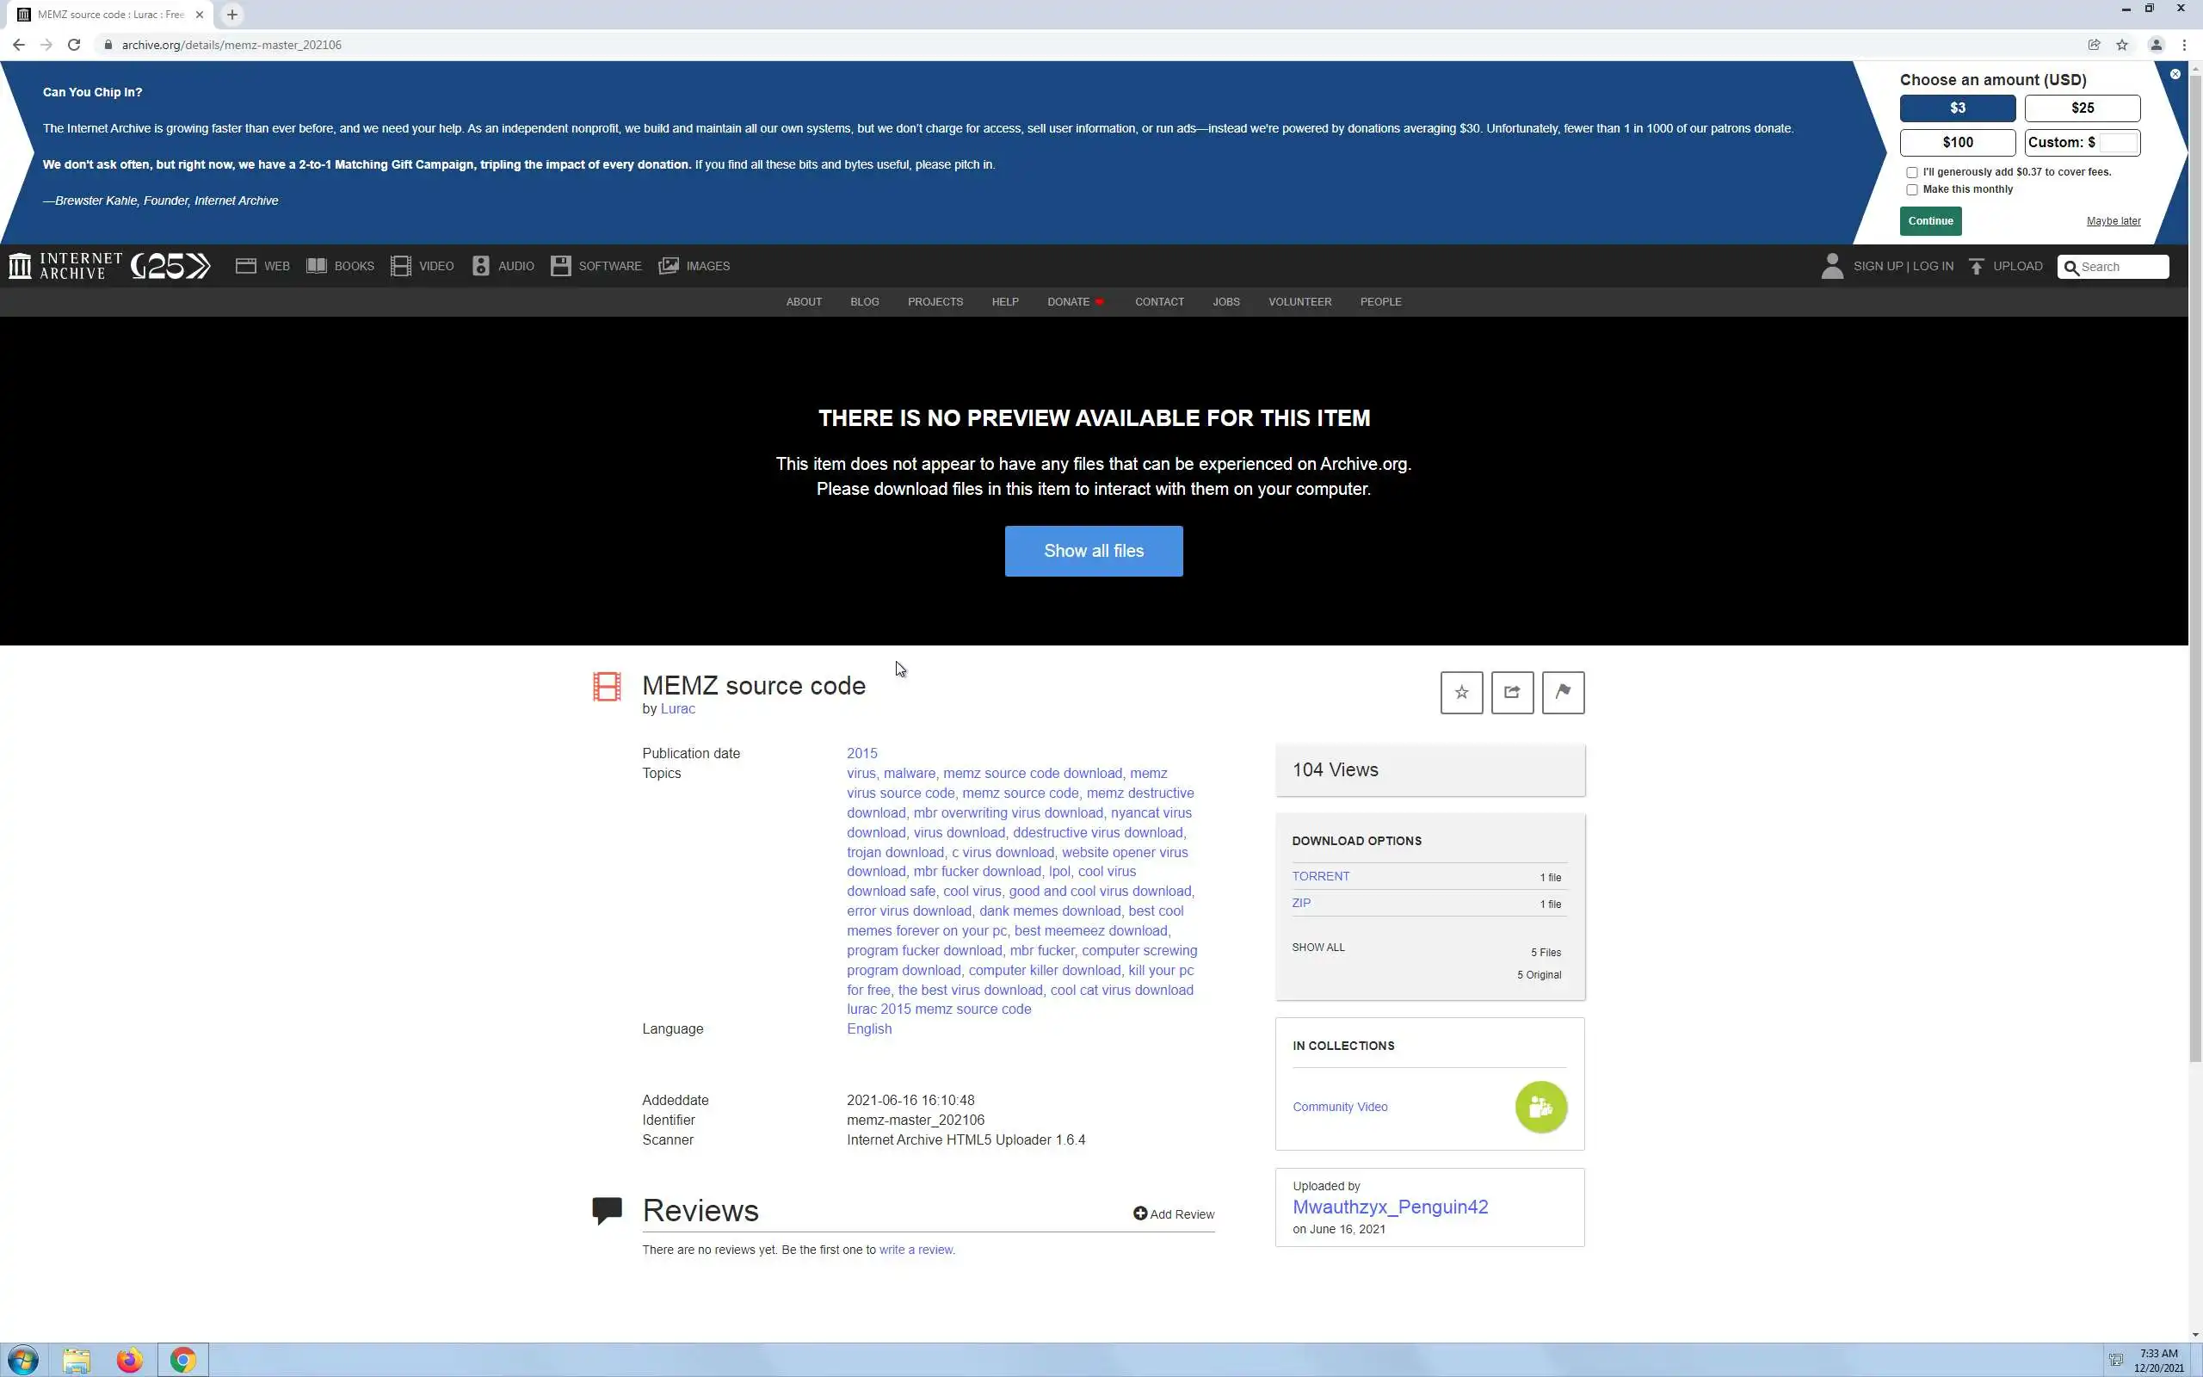Screen dimensions: 2203x1377
Task: Check Make this monthly option
Action: [x=1911, y=189]
